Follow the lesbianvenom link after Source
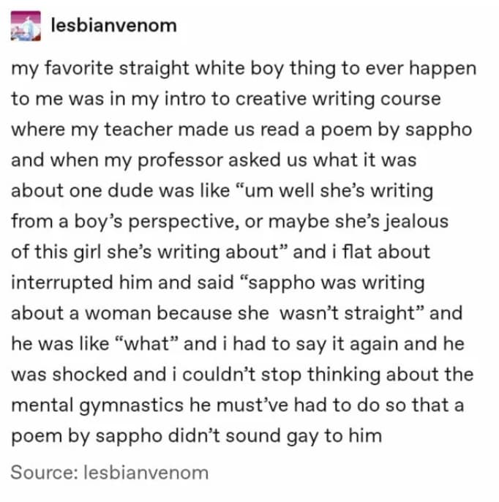The height and width of the screenshot is (502, 499). click(146, 472)
